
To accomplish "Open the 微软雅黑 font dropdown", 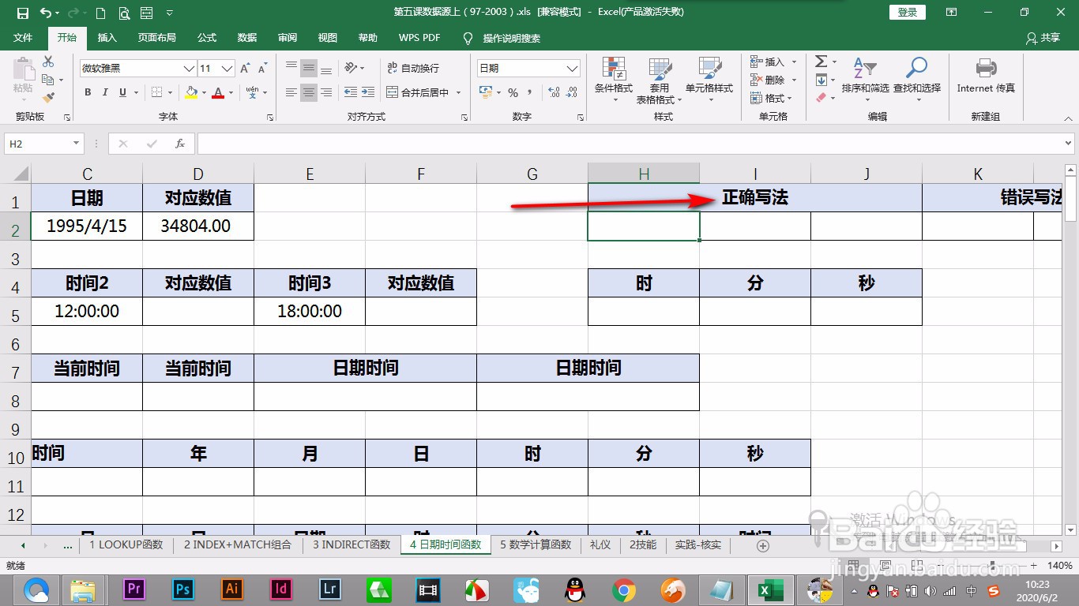I will (x=188, y=68).
